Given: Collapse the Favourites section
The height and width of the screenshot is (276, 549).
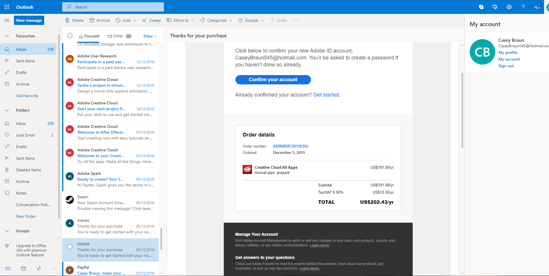Looking at the screenshot, I should [x=7, y=36].
